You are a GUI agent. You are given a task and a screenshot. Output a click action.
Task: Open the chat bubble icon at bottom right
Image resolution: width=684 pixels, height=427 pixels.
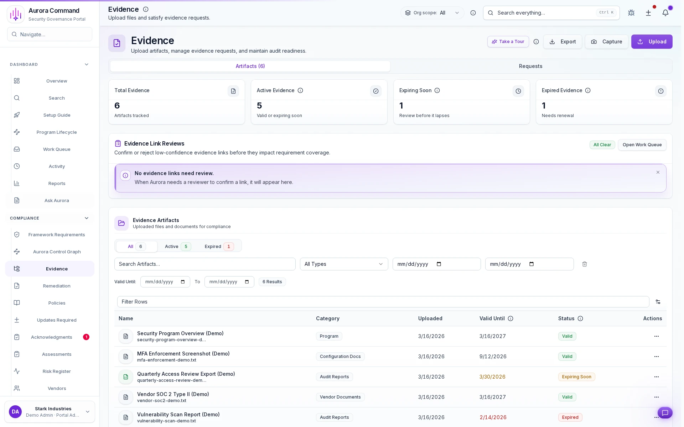pos(665,413)
